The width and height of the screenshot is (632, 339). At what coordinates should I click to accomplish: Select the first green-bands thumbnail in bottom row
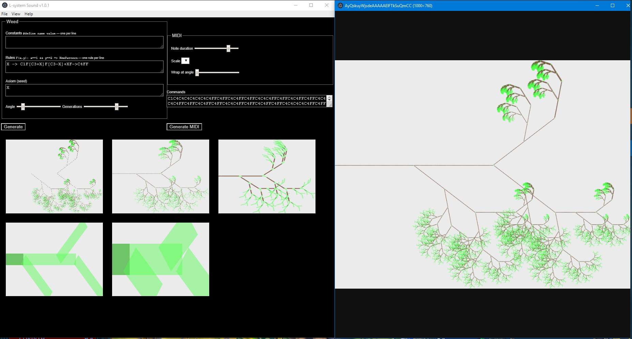pyautogui.click(x=54, y=259)
